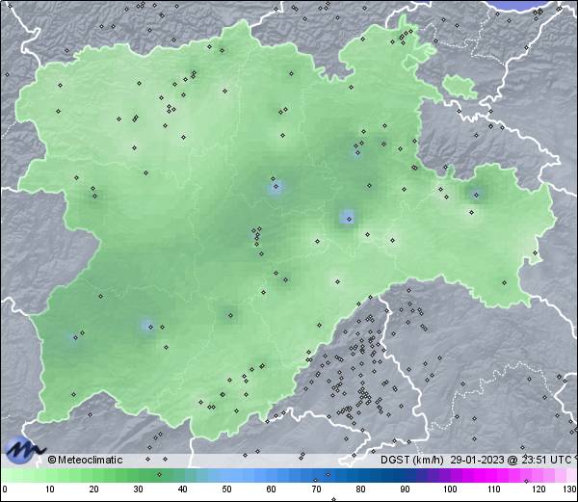Image resolution: width=578 pixels, height=502 pixels.
Task: Click the 23:51 UTC time text
Action: coord(545,460)
